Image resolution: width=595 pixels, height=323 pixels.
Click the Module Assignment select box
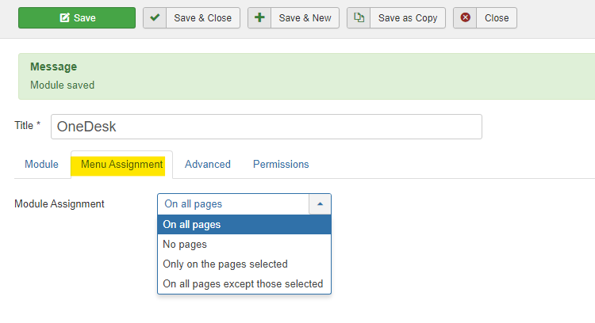click(x=233, y=203)
